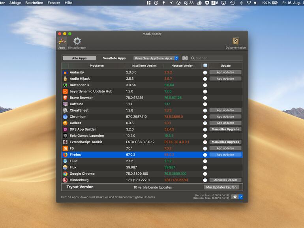The height and width of the screenshot is (228, 304).
Task: Click the Suchen search field
Action: [216, 58]
